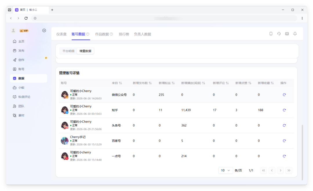Sort by 来自 column

(120, 83)
